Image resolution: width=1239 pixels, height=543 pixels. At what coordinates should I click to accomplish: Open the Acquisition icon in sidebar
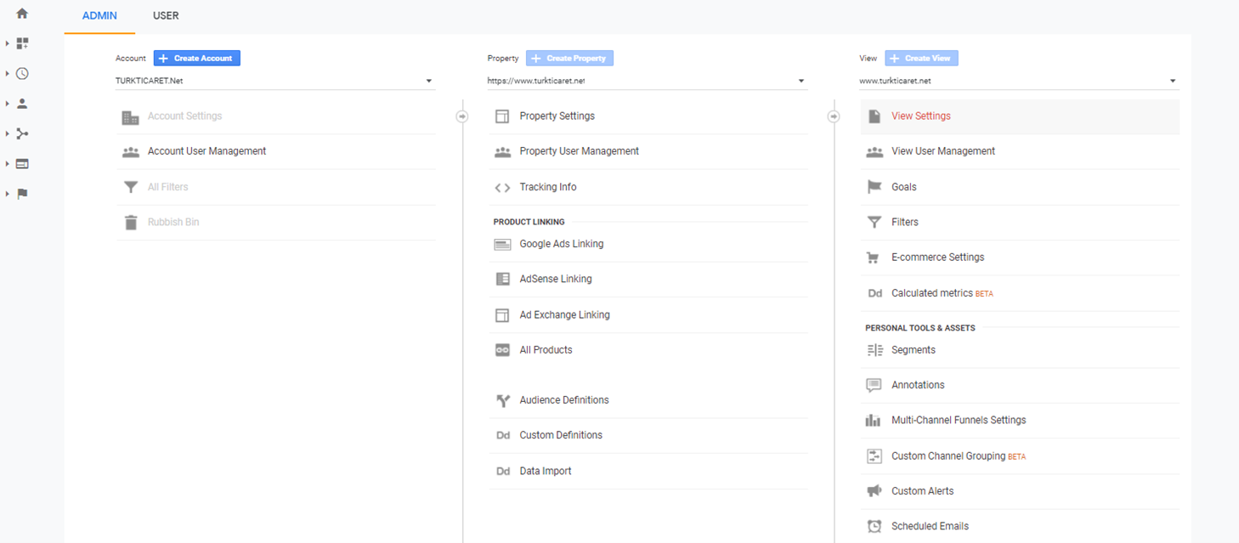[x=22, y=133]
